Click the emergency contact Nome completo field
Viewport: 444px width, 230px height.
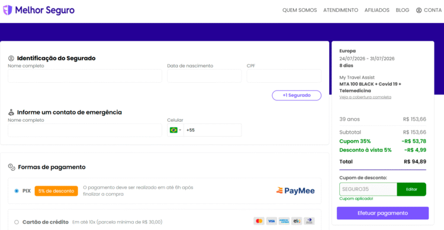click(x=85, y=130)
